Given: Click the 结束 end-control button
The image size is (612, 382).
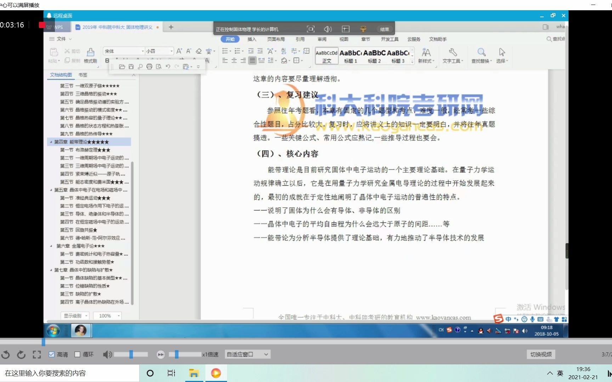Looking at the screenshot, I should pos(384,29).
